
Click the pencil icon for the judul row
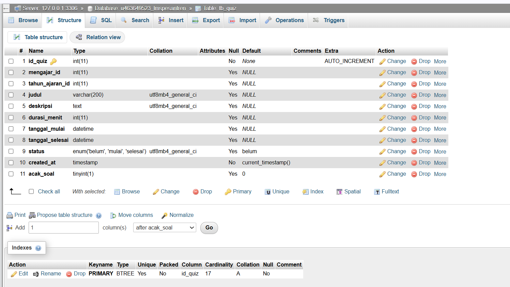point(382,95)
